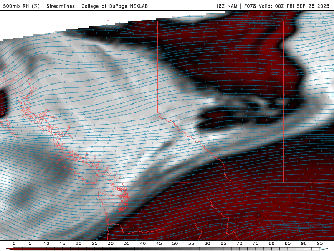The width and height of the screenshot is (334, 251).
Task: Click the colorbar label "0"
Action: 14,243
